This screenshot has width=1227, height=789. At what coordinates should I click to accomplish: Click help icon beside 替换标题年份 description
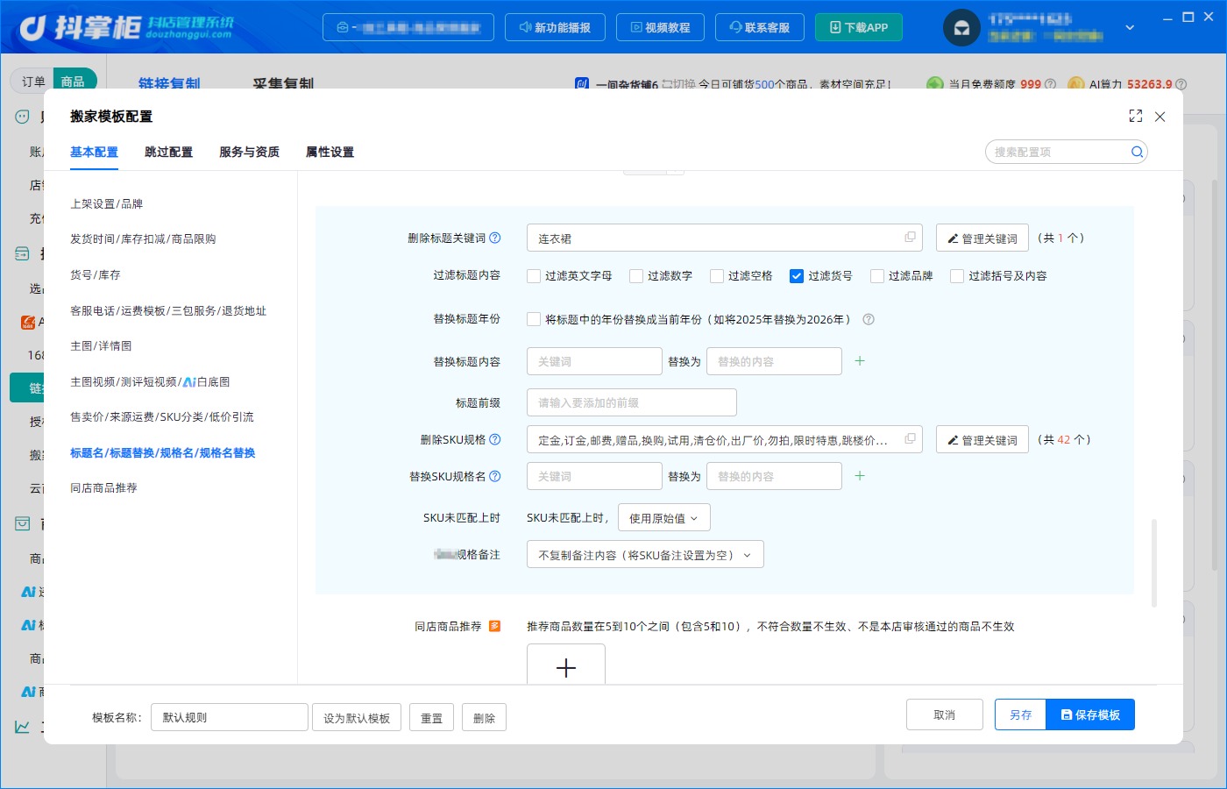click(869, 319)
